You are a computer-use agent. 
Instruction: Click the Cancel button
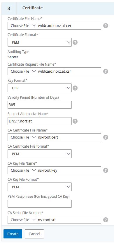tap(34, 234)
